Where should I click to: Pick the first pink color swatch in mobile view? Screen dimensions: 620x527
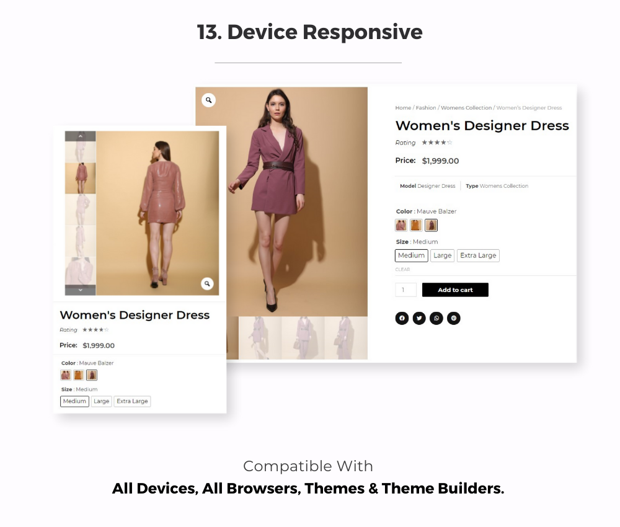(x=66, y=375)
